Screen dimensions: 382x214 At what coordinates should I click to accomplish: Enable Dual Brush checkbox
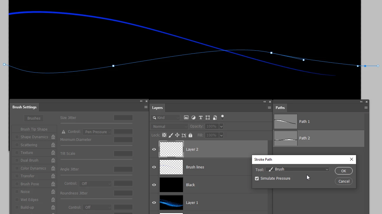pos(17,160)
